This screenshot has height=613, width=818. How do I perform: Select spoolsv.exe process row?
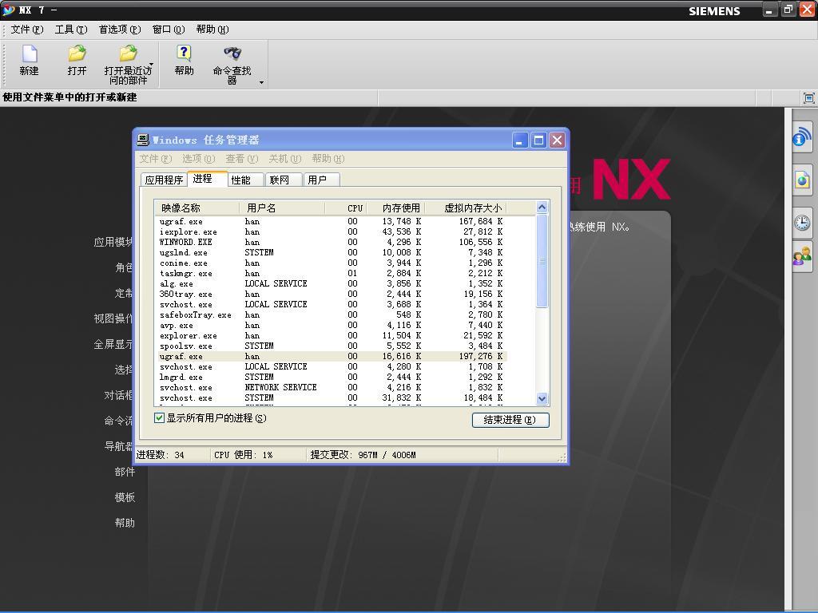(332, 346)
